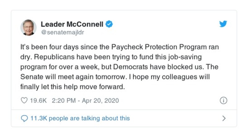
Task: Click the "Leader McConnell" display name
Action: [x=72, y=24]
